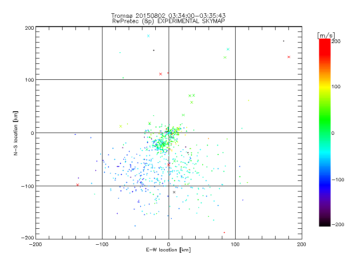Click the N-S axis tick label '100'

29,80
